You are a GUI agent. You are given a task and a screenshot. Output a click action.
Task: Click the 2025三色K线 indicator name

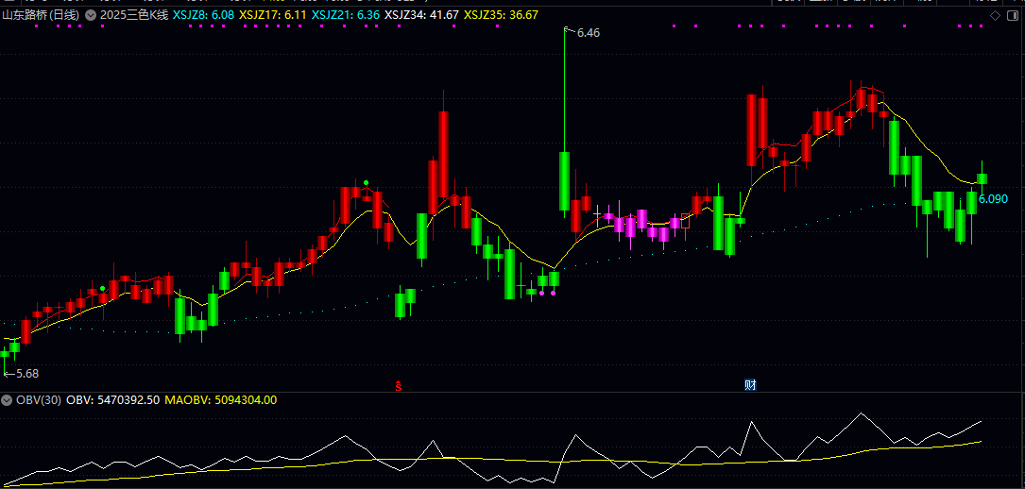click(134, 14)
